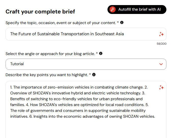Click the word Tutorial in the angle selector
This screenshot has height=138, width=172.
tap(17, 64)
